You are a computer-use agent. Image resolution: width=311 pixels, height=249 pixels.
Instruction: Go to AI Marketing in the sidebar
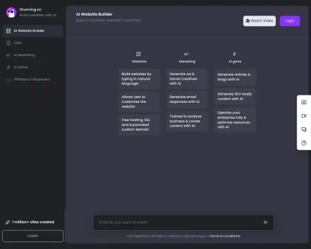[33, 55]
